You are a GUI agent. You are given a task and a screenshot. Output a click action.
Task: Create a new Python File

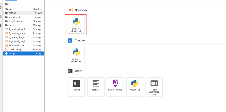coord(135,87)
